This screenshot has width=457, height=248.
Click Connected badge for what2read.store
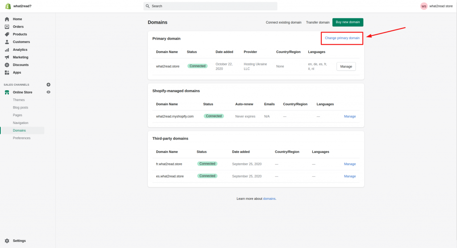pos(197,66)
